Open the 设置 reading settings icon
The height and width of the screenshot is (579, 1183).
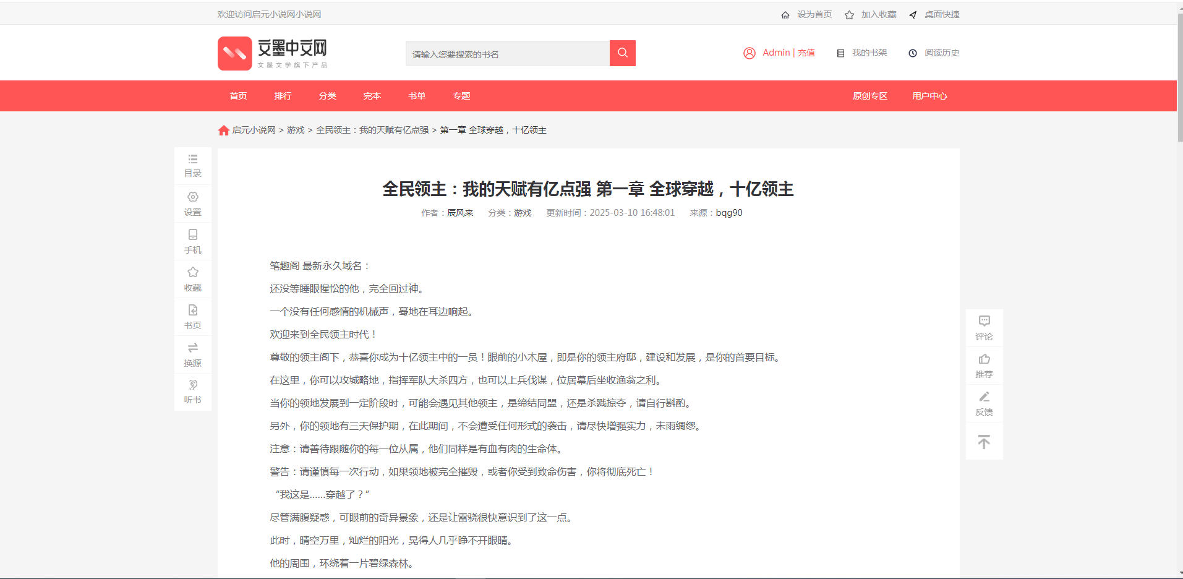[x=192, y=197]
